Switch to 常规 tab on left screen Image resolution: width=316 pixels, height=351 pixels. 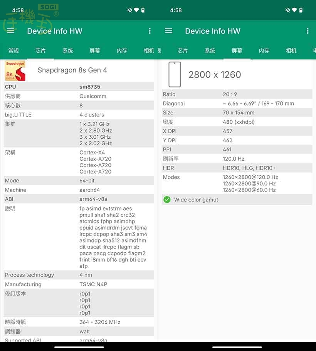click(x=13, y=50)
